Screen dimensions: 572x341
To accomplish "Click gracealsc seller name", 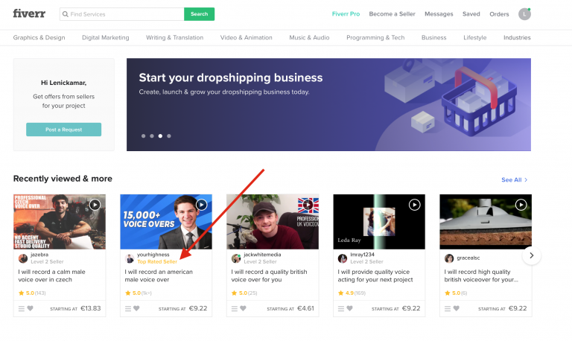I will pyautogui.click(x=468, y=258).
